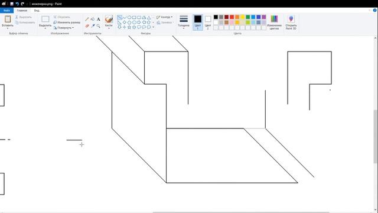The height and width of the screenshot is (213, 378).
Task: Click the vertical scrollbar thumb
Action: pos(376,137)
